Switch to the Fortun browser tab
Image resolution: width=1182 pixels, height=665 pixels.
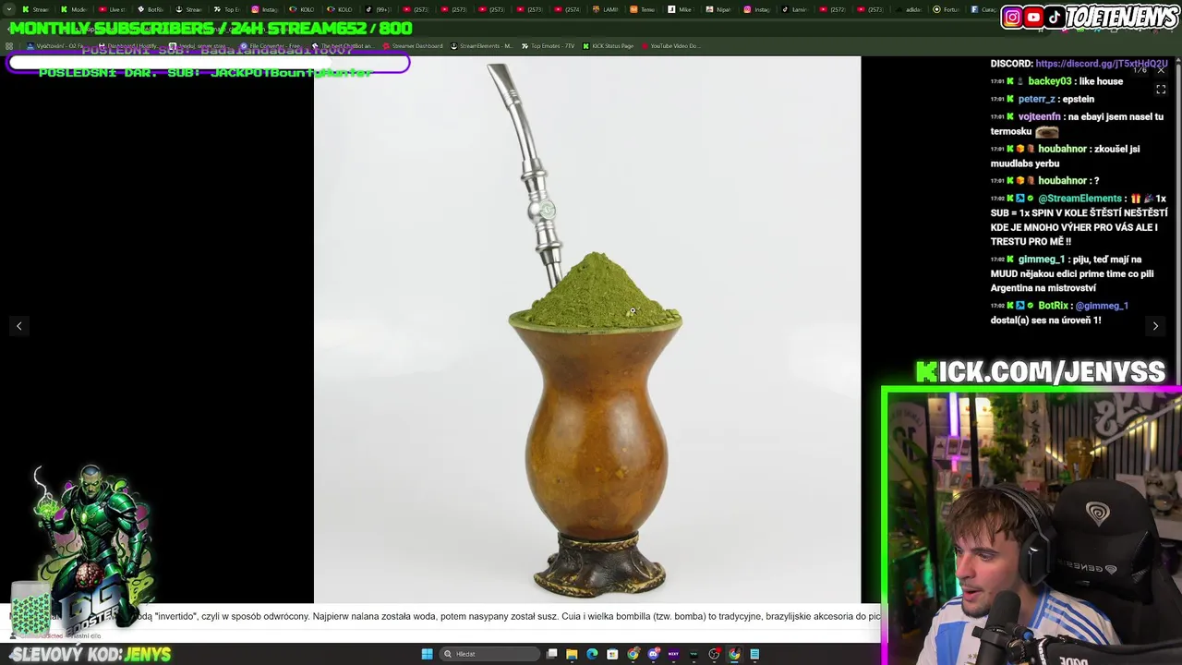(947, 9)
